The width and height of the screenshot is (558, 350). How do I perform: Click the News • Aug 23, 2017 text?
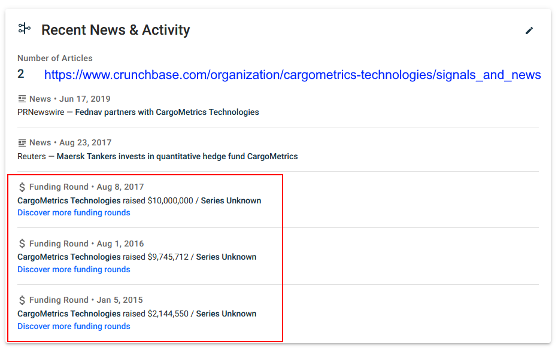point(71,142)
